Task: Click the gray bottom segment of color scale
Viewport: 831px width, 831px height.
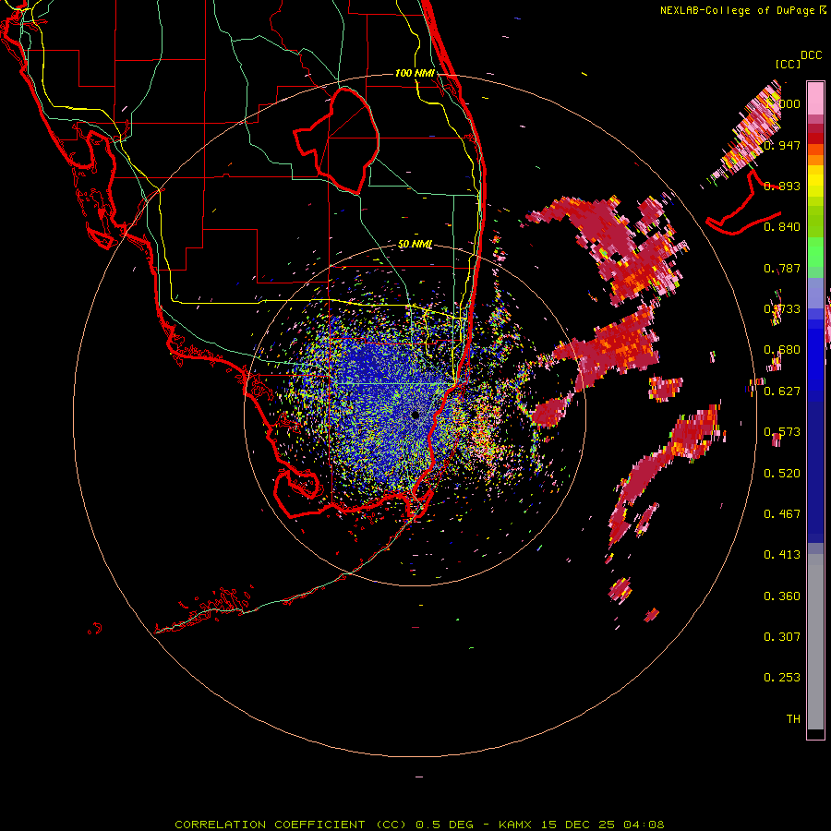Action: coord(815,642)
